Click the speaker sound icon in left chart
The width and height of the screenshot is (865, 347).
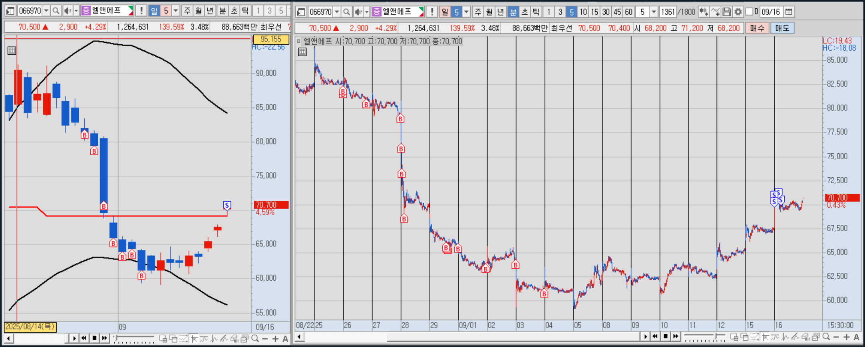[x=67, y=11]
